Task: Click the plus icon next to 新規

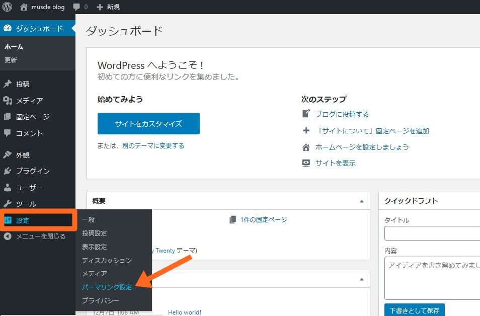Action: click(x=100, y=7)
